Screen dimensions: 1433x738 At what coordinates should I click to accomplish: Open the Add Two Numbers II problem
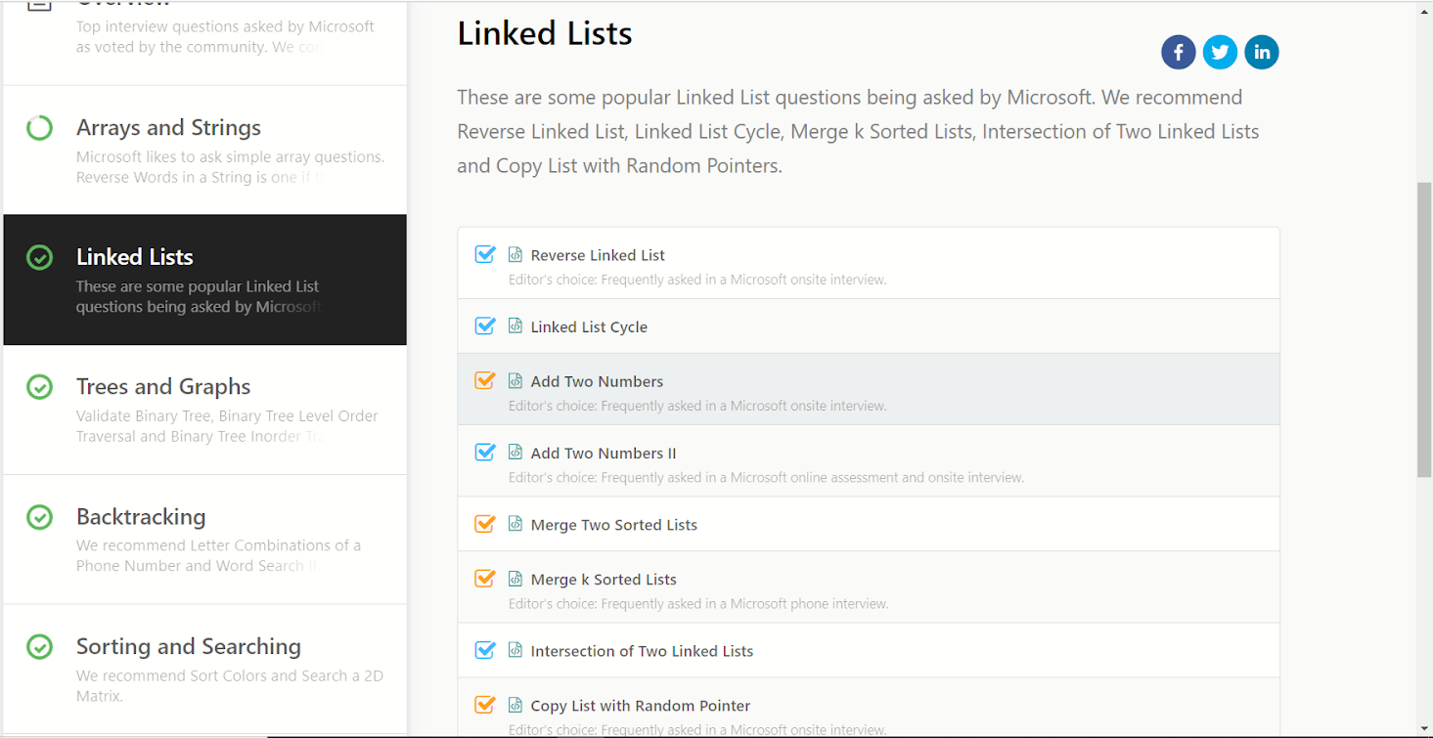pos(604,454)
